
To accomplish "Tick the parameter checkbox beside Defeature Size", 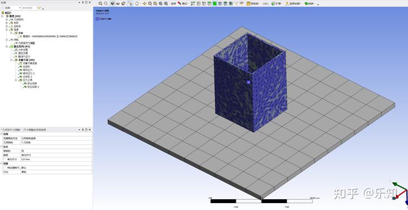I will point(5,167).
